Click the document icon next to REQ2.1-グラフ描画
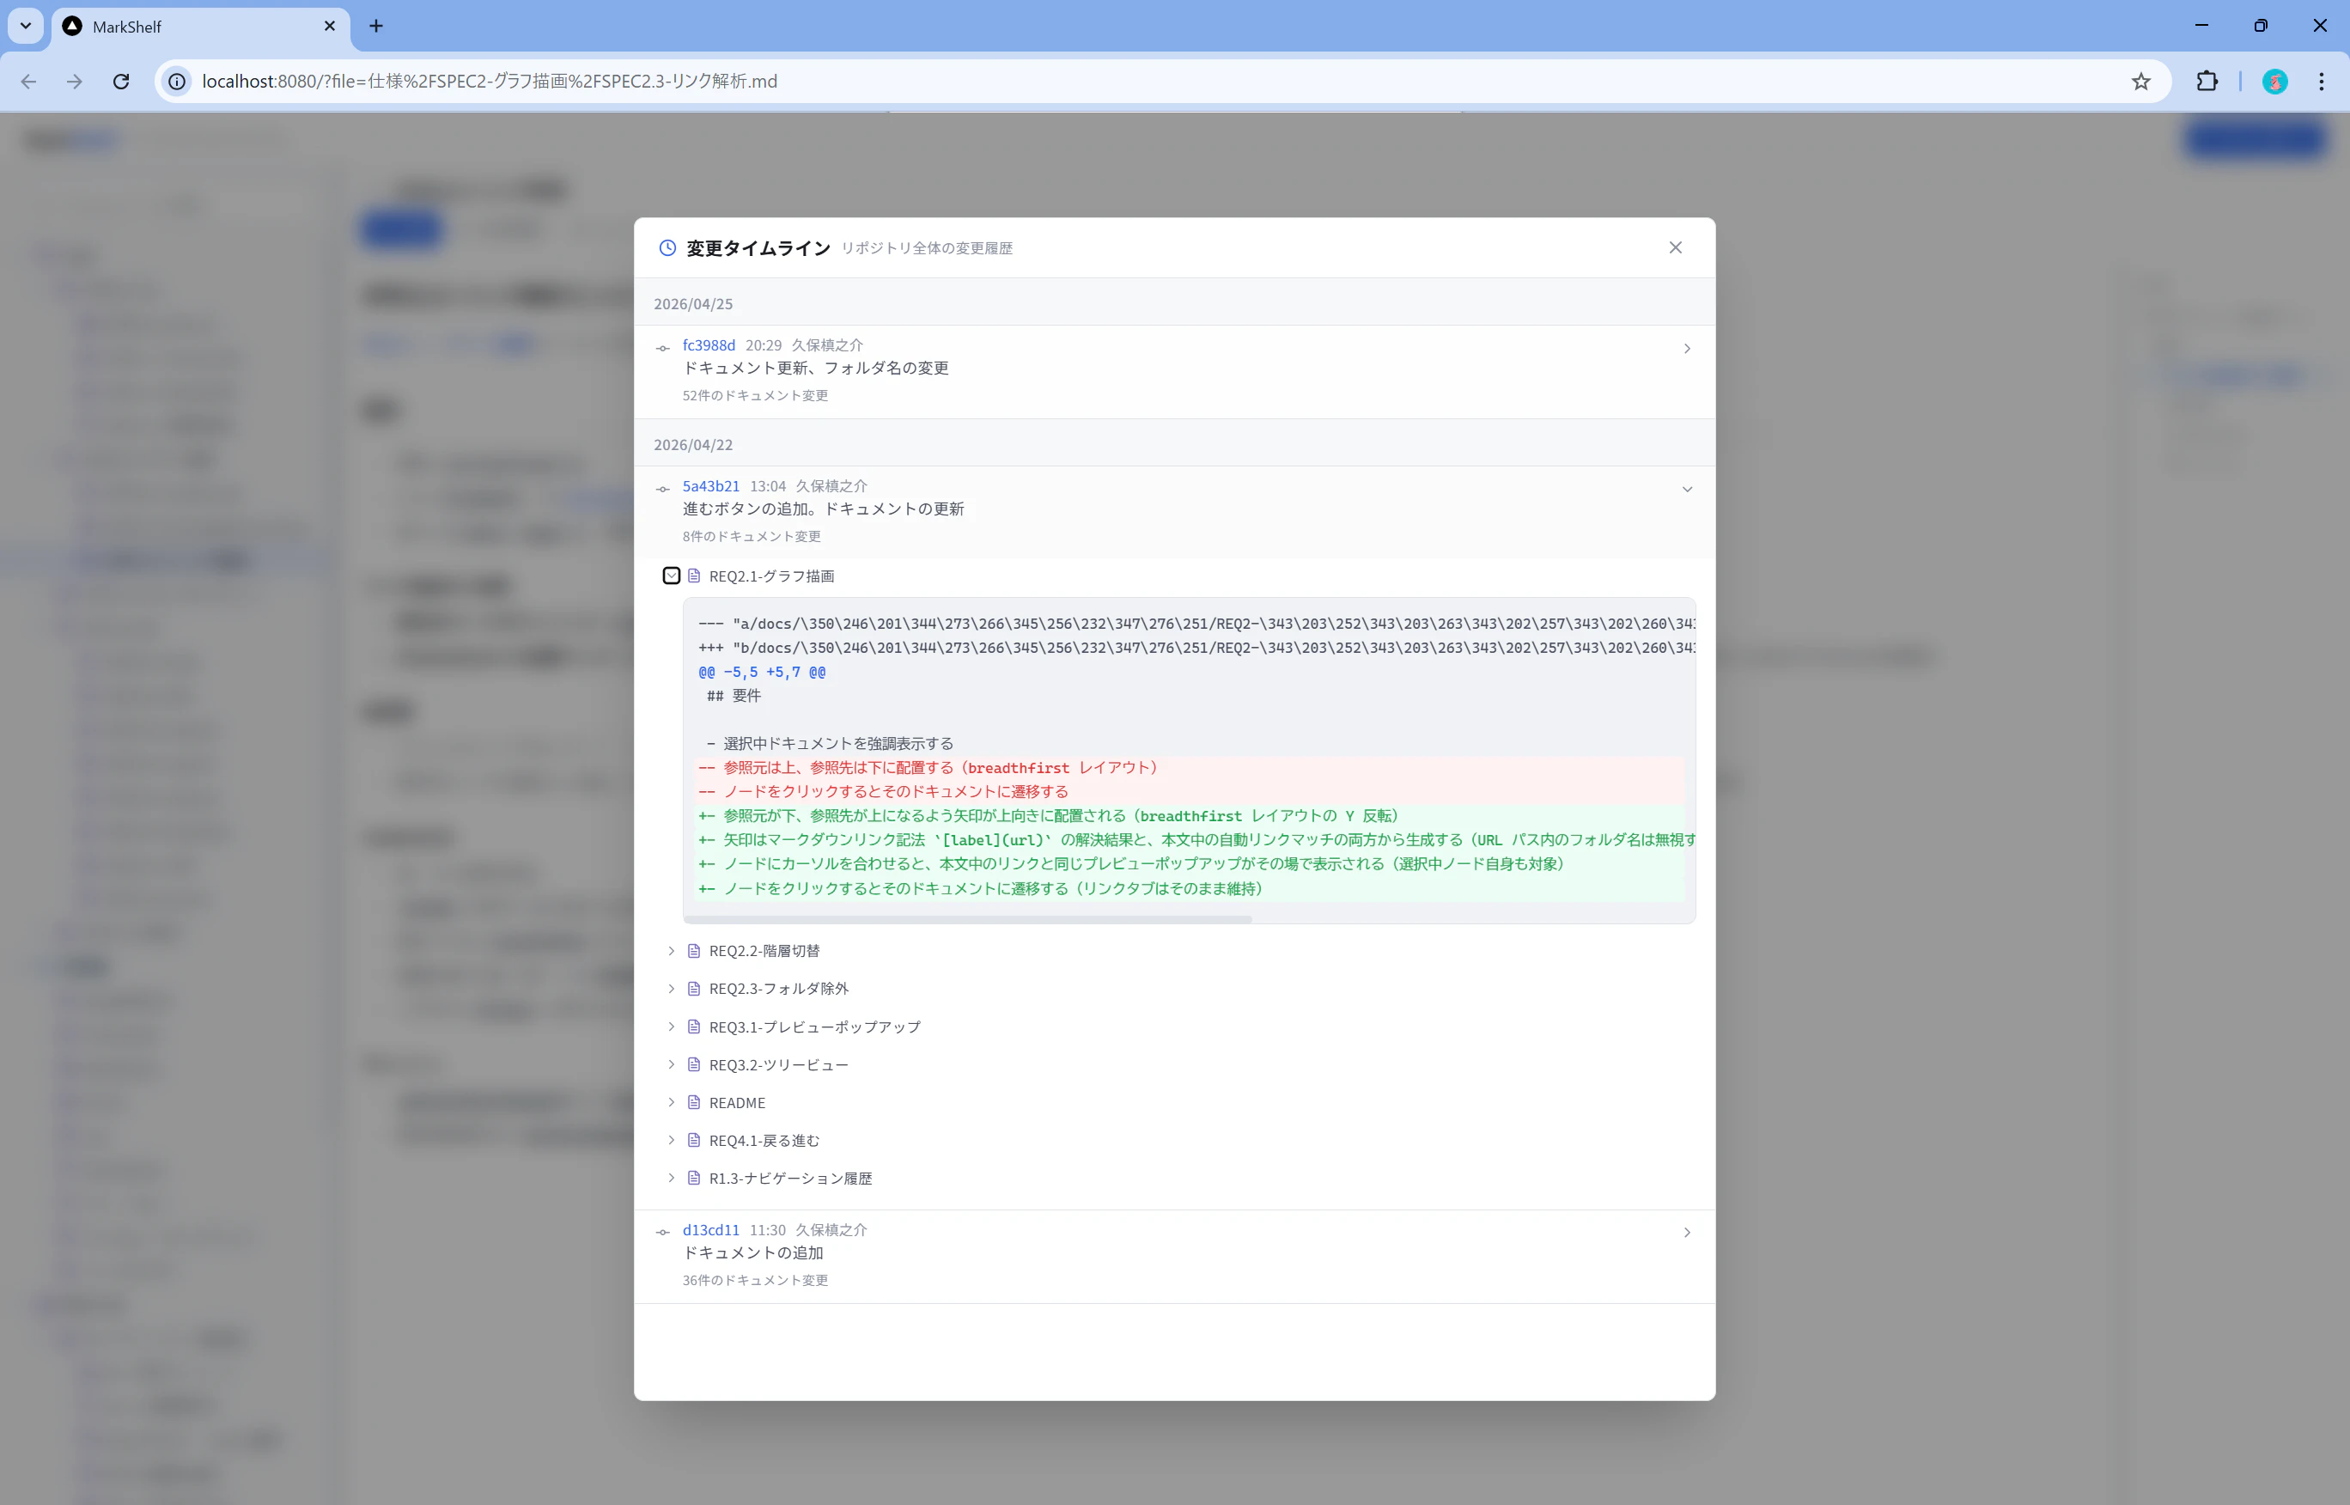Image resolution: width=2350 pixels, height=1505 pixels. pos(694,576)
